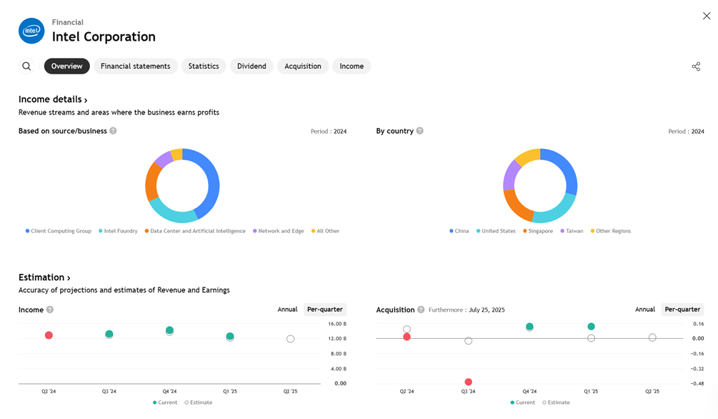The image size is (718, 419).
Task: Switch Acquisition chart to Annual
Action: pos(645,310)
